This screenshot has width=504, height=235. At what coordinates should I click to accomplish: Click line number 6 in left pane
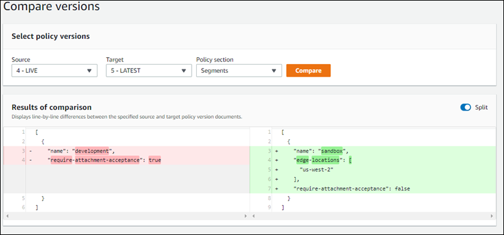point(23,208)
